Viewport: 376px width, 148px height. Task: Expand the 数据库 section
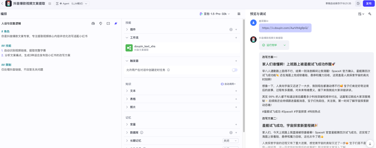tap(127, 132)
